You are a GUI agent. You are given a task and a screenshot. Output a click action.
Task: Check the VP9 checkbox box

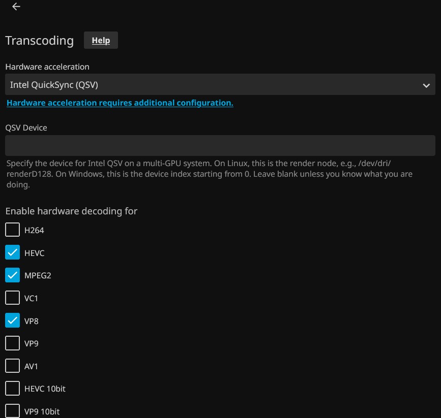point(12,343)
